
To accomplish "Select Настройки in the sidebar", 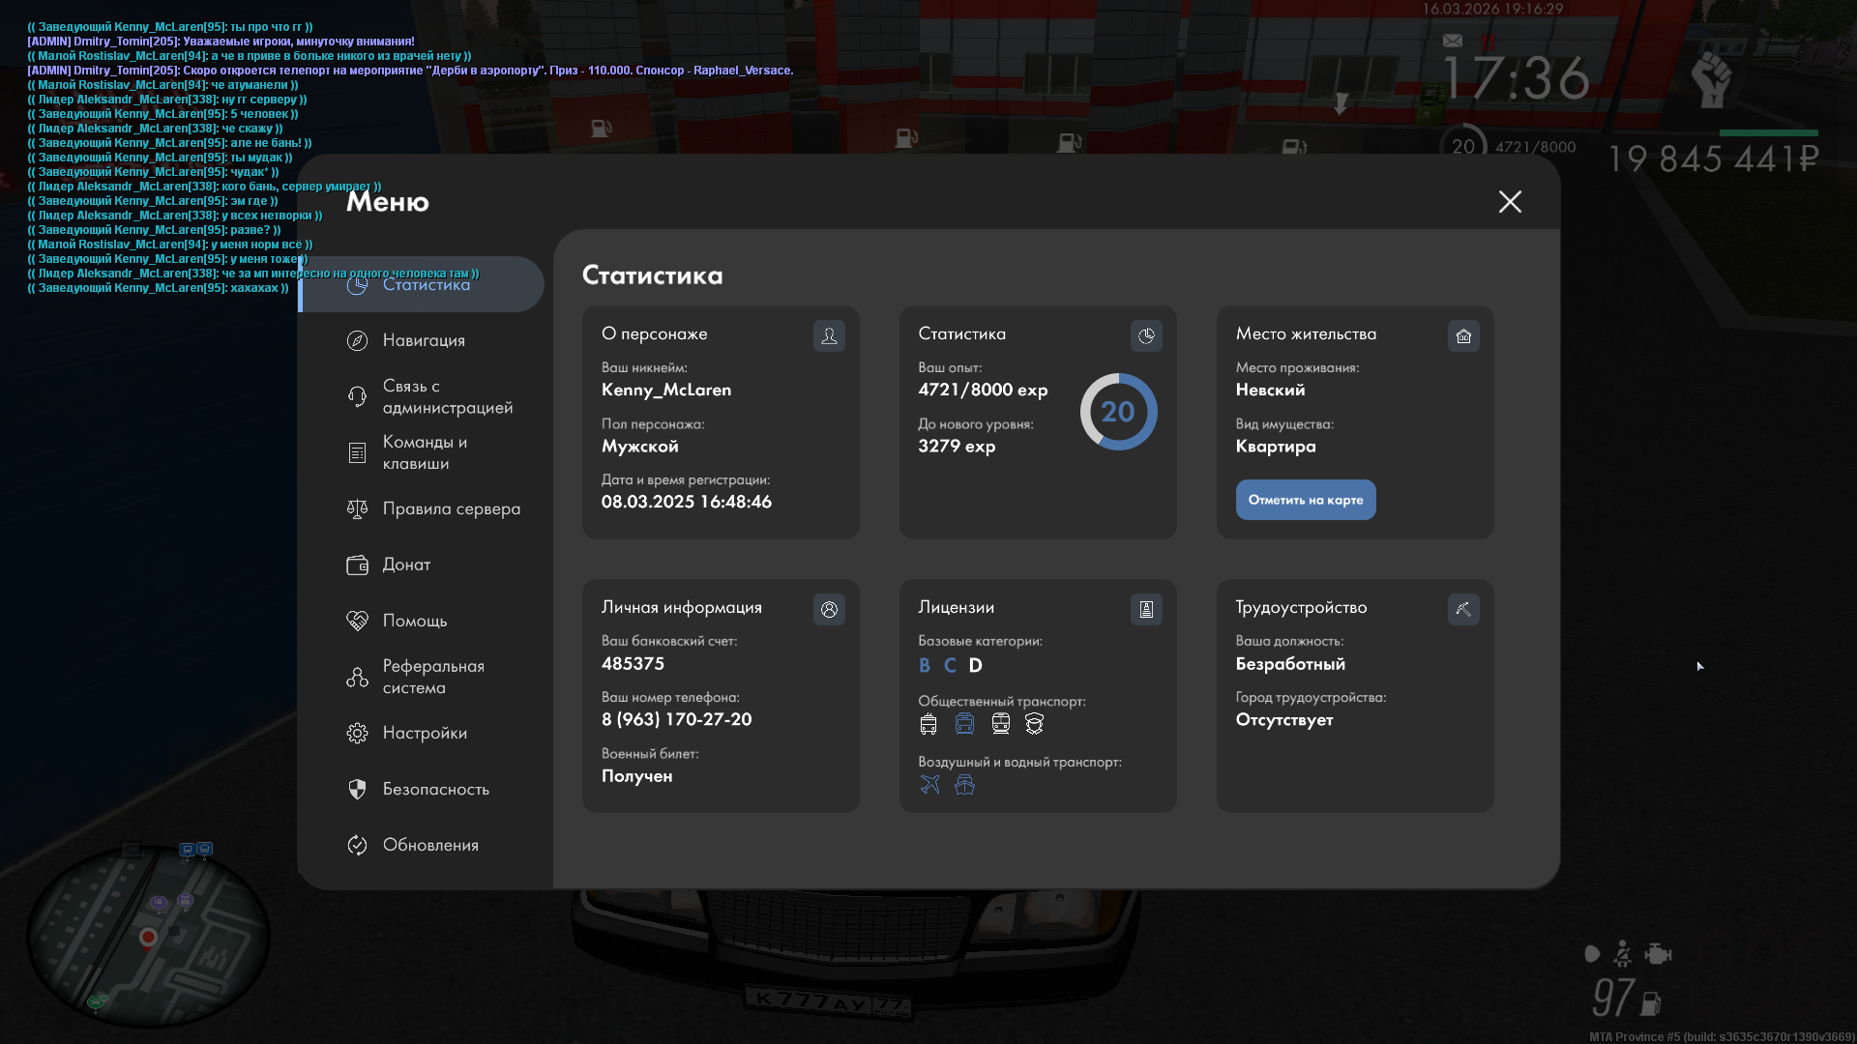I will pyautogui.click(x=424, y=733).
